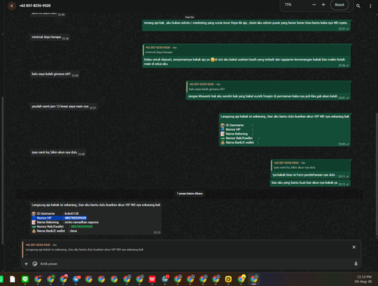
Task: Click the '1 pesan belum dibaca' unread marker
Action: point(190,194)
